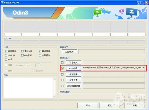The width and height of the screenshot is (149, 110).
Task: Check the box beside 引导装入 button
Action: pos(62,62)
